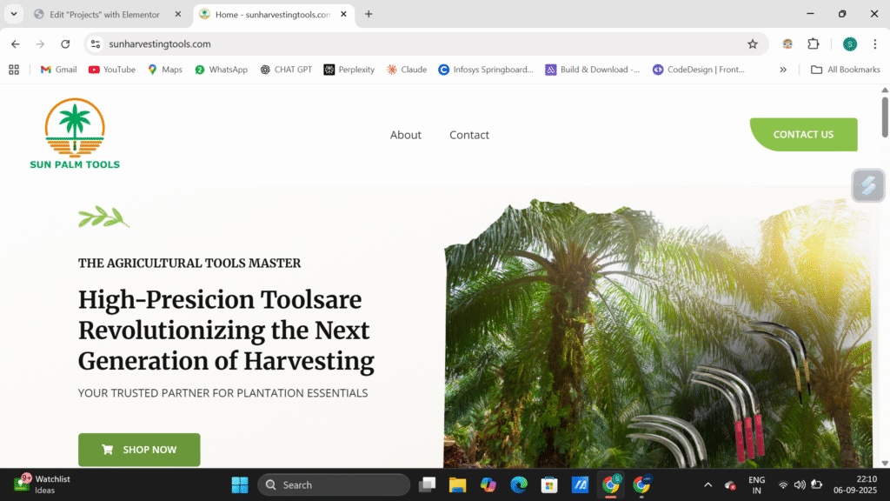
Task: Click the Sun Palm Tools logo
Action: coord(75,133)
